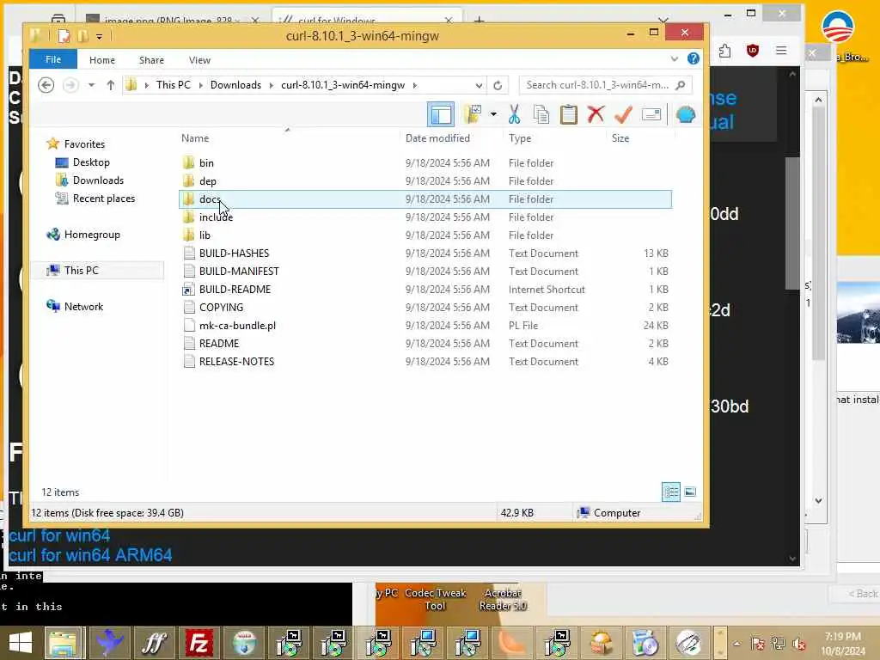Click the folder options toolbar icon
The width and height of the screenshot is (880, 660).
click(x=474, y=114)
